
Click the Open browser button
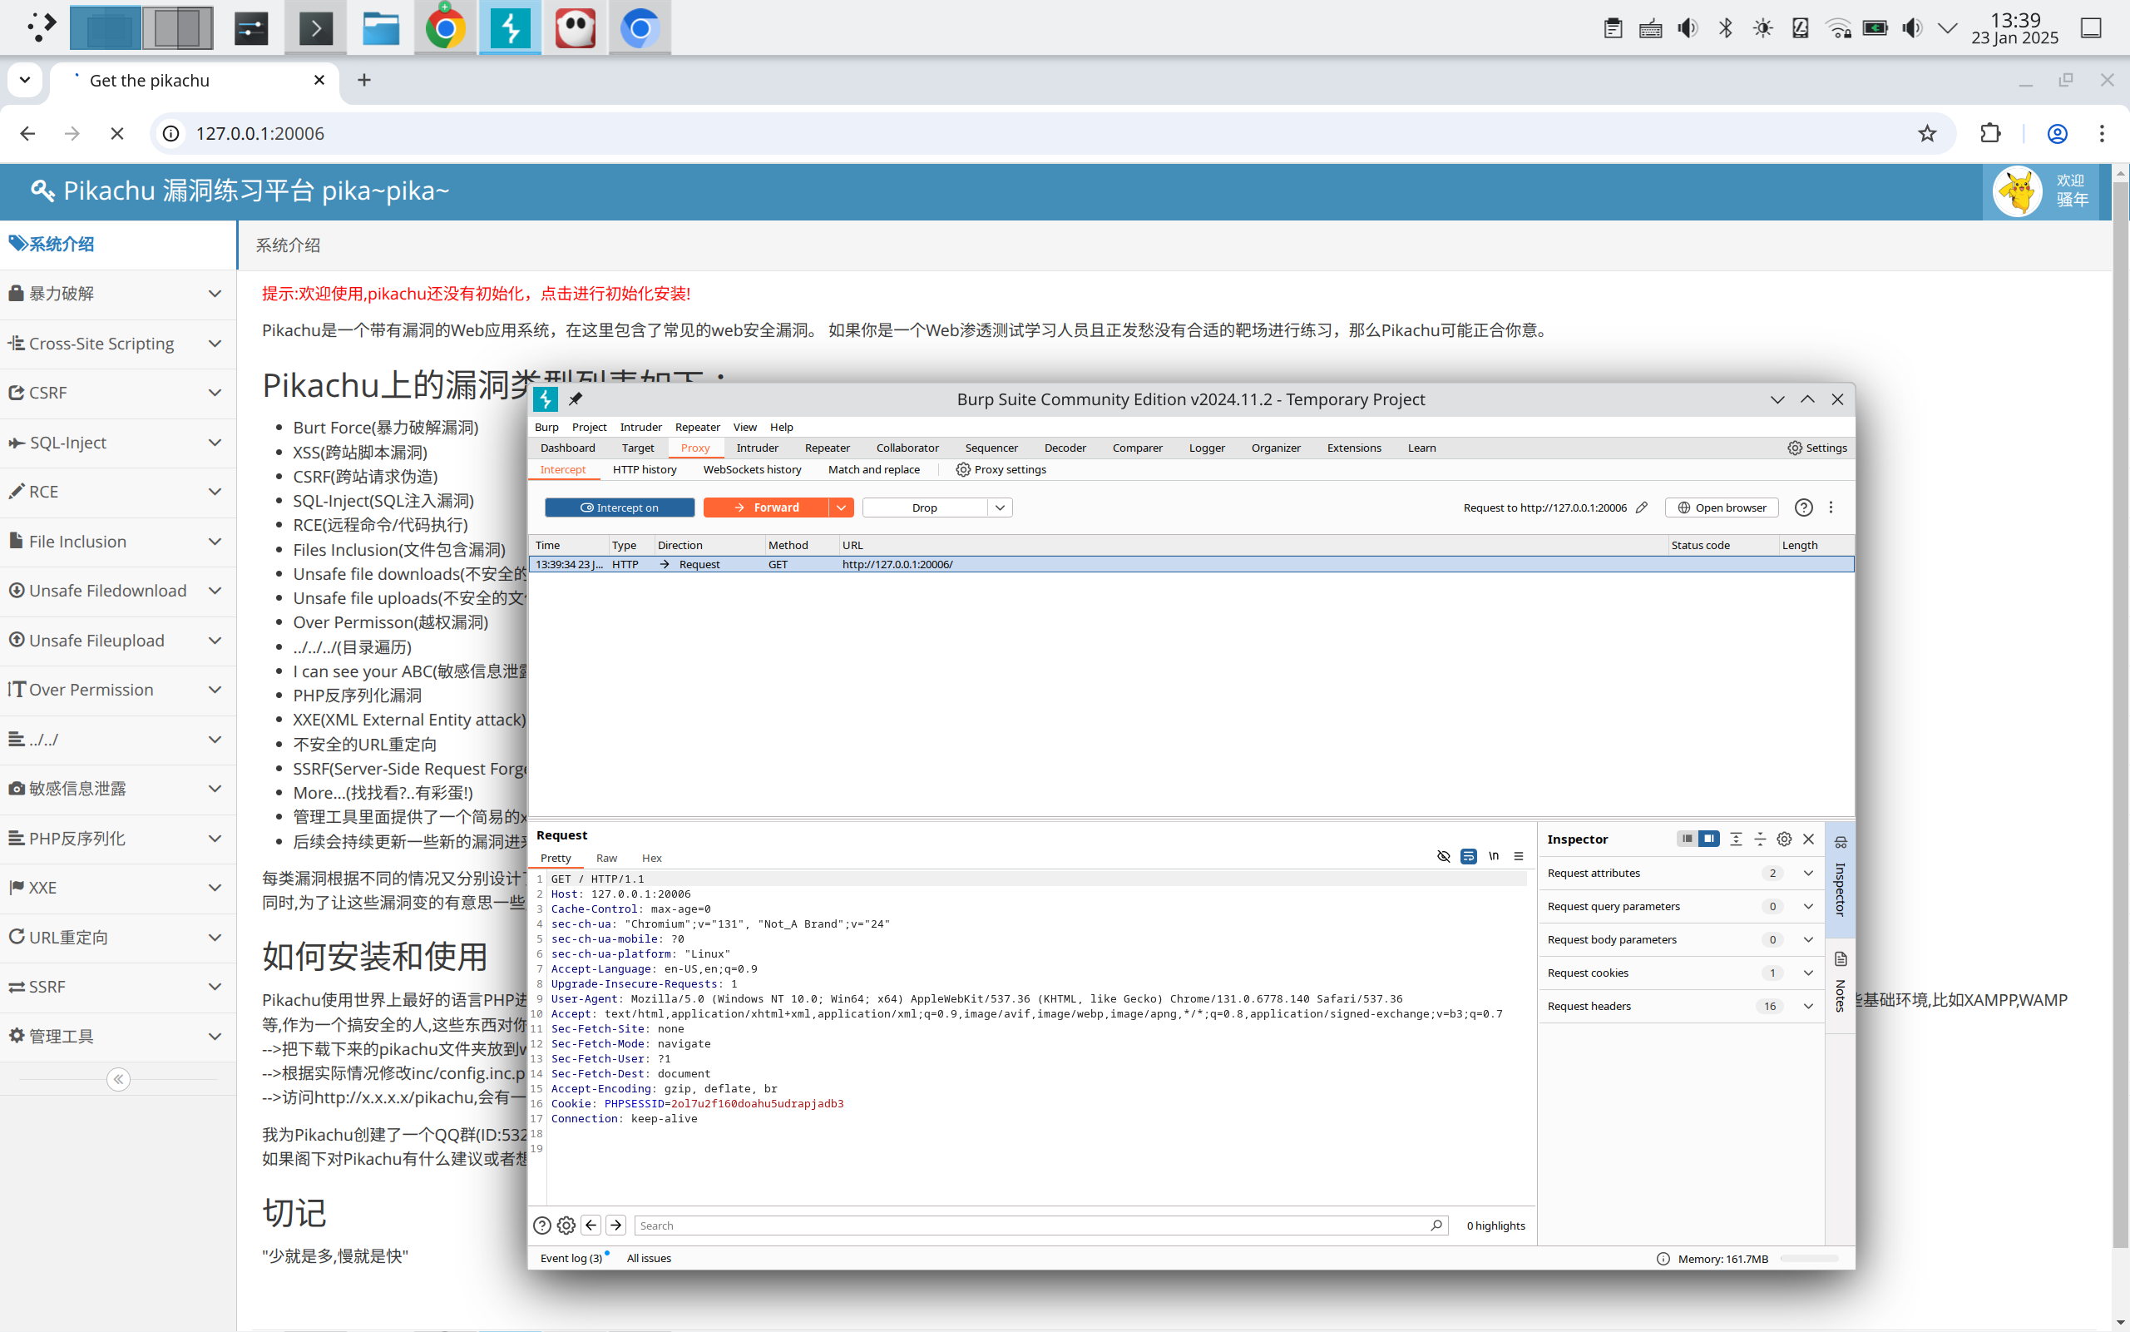[1722, 508]
